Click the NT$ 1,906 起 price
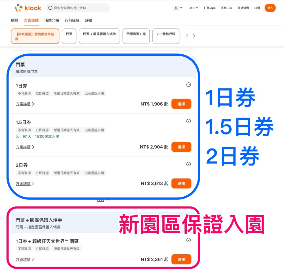 coord(154,104)
